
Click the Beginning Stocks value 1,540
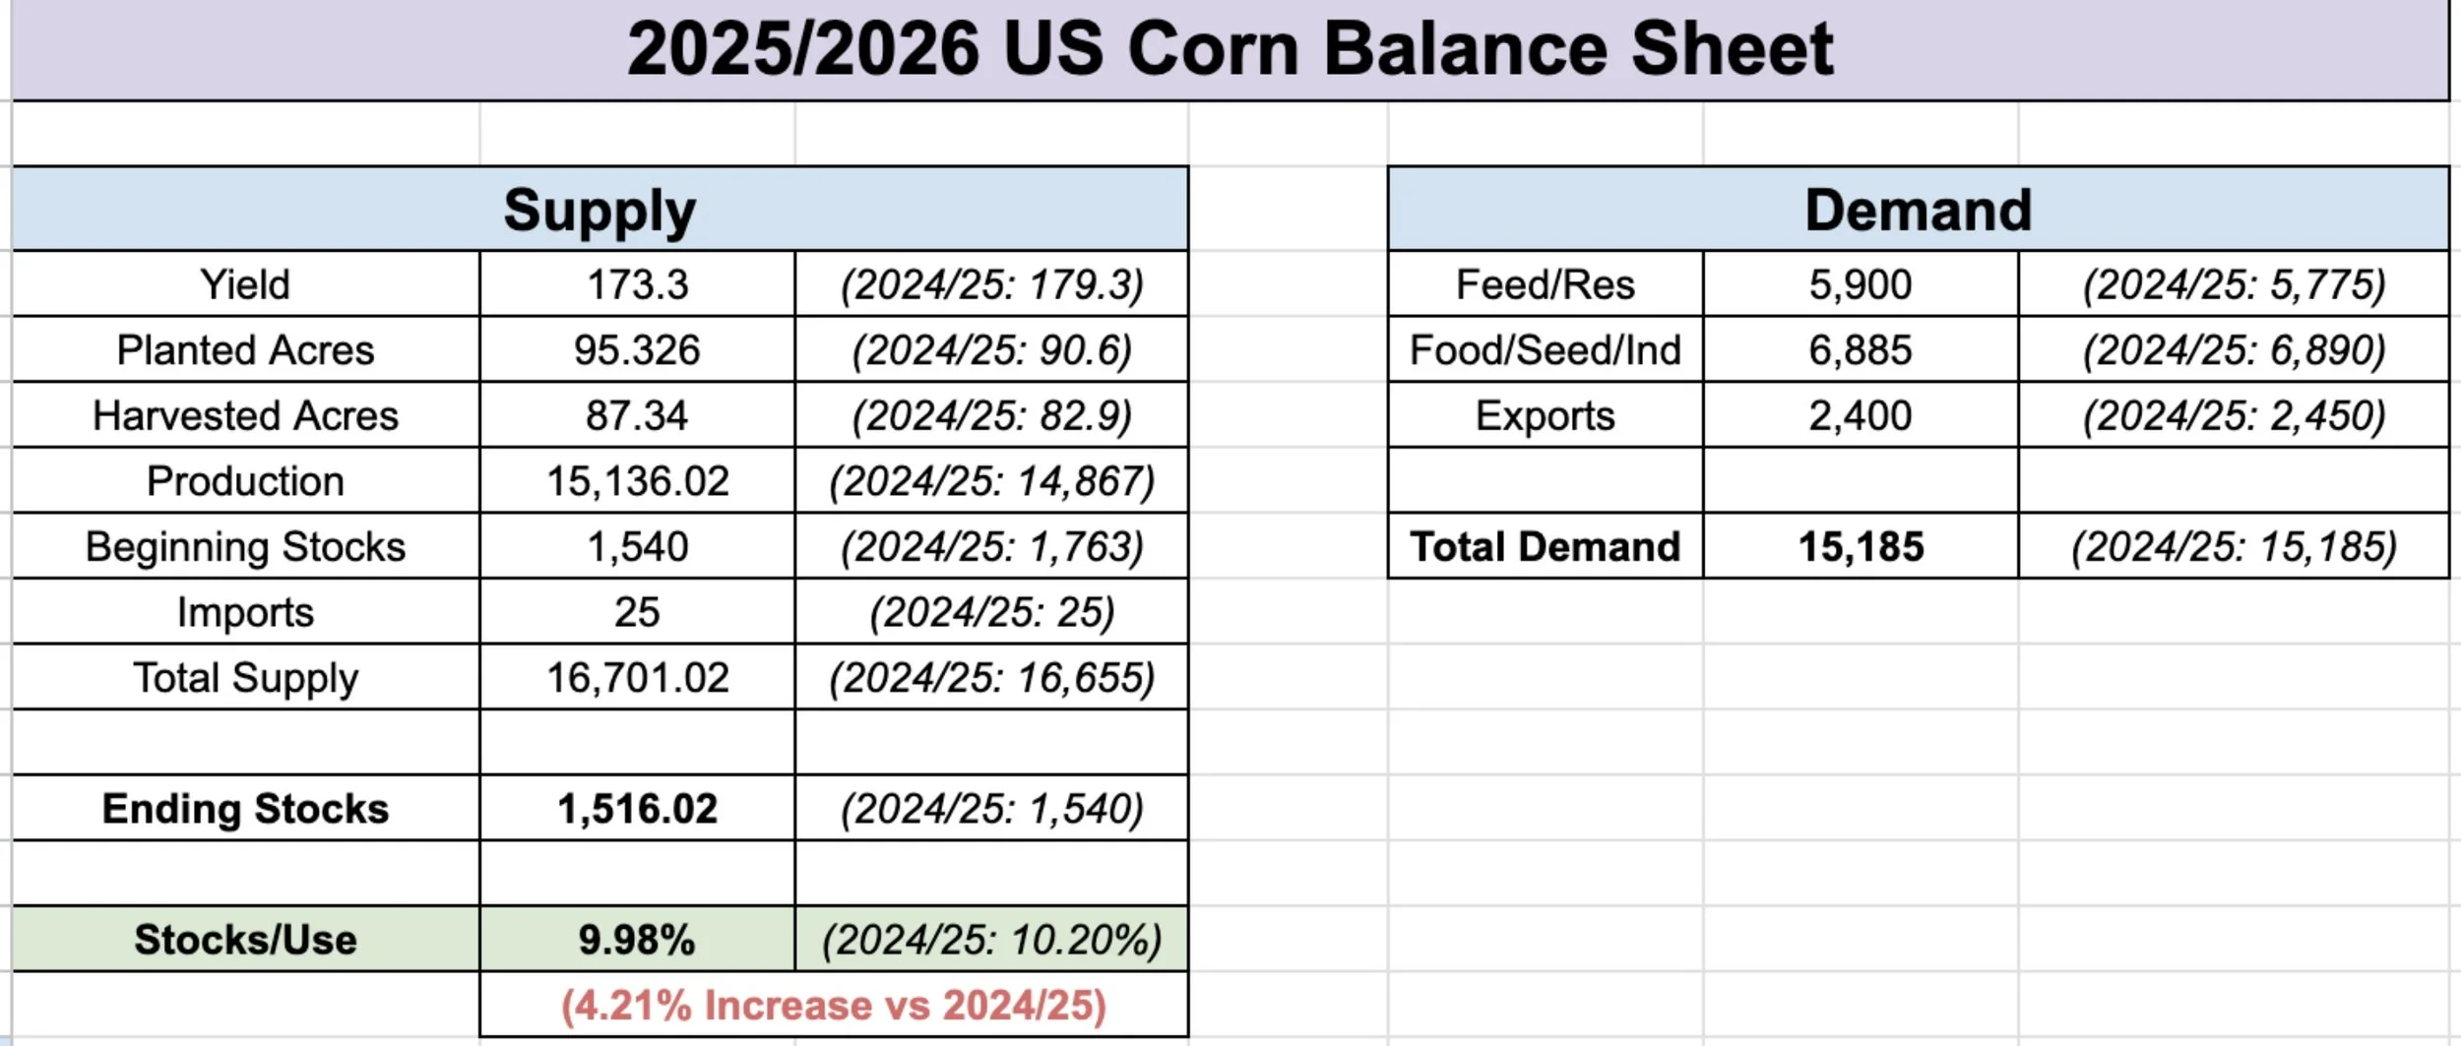coord(637,546)
